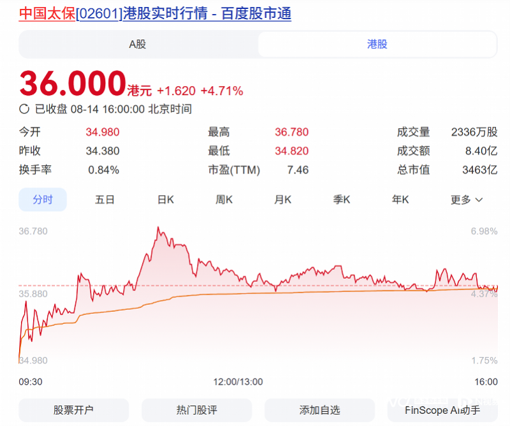This screenshot has height=426, width=510.
Task: Click the intraday peak on the price chart
Action: (158, 228)
